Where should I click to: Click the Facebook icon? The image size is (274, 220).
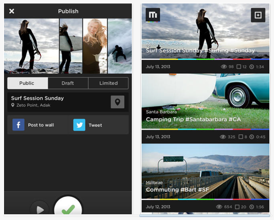click(x=18, y=125)
